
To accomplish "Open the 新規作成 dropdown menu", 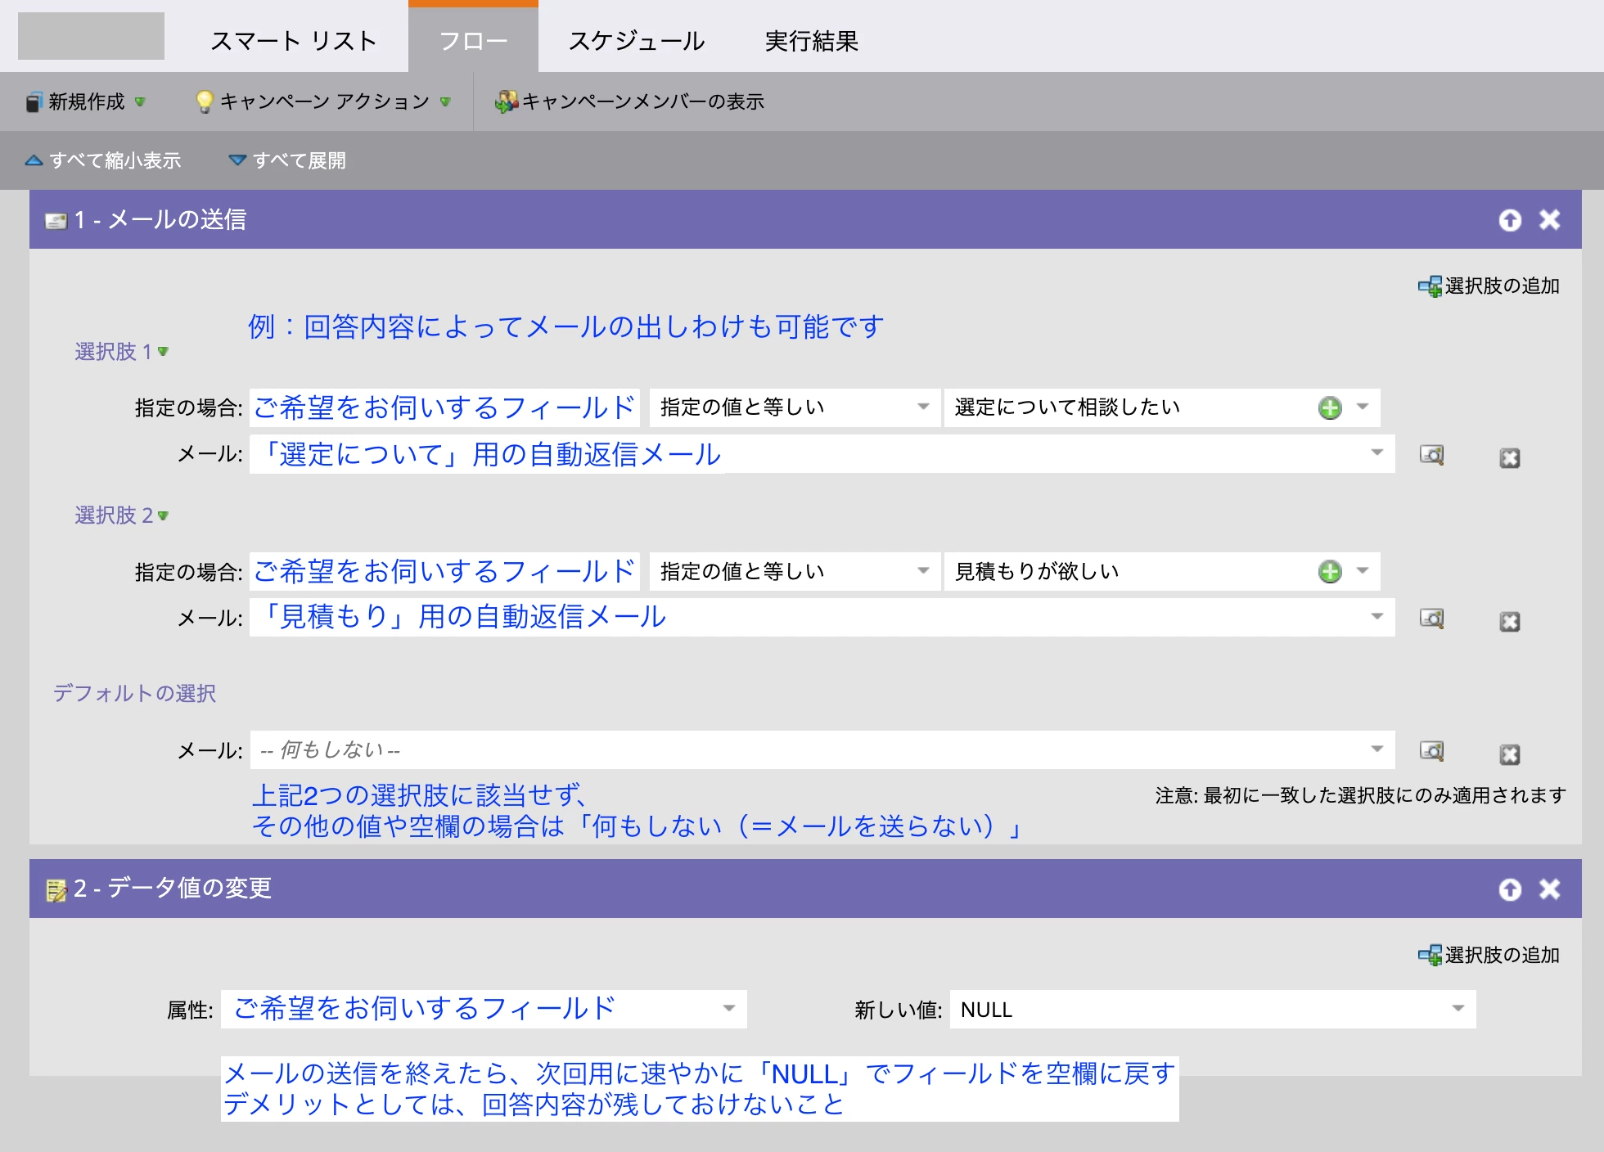I will coord(85,101).
